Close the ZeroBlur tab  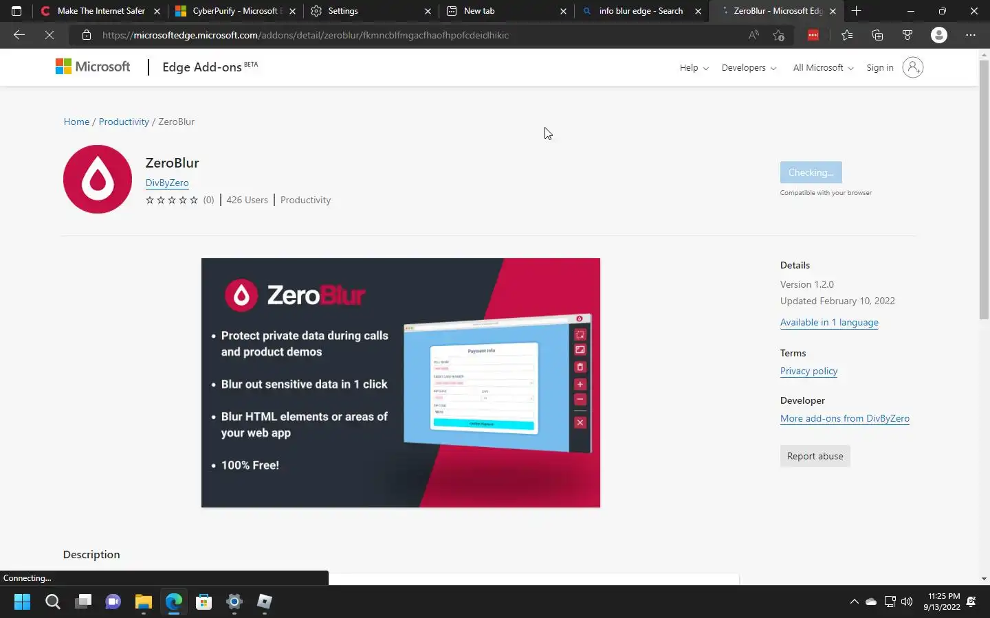coord(833,11)
